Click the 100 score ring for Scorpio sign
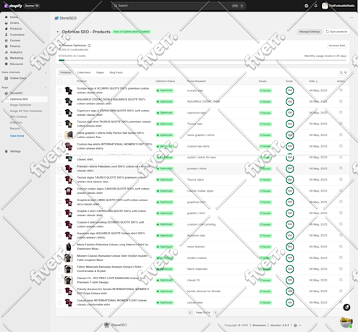This screenshot has height=332, width=358. [x=289, y=90]
